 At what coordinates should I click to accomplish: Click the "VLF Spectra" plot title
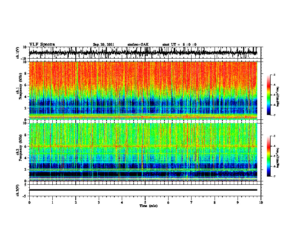(x=42, y=45)
